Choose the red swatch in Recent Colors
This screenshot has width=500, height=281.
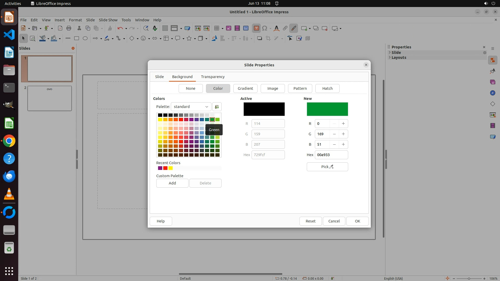[165, 168]
